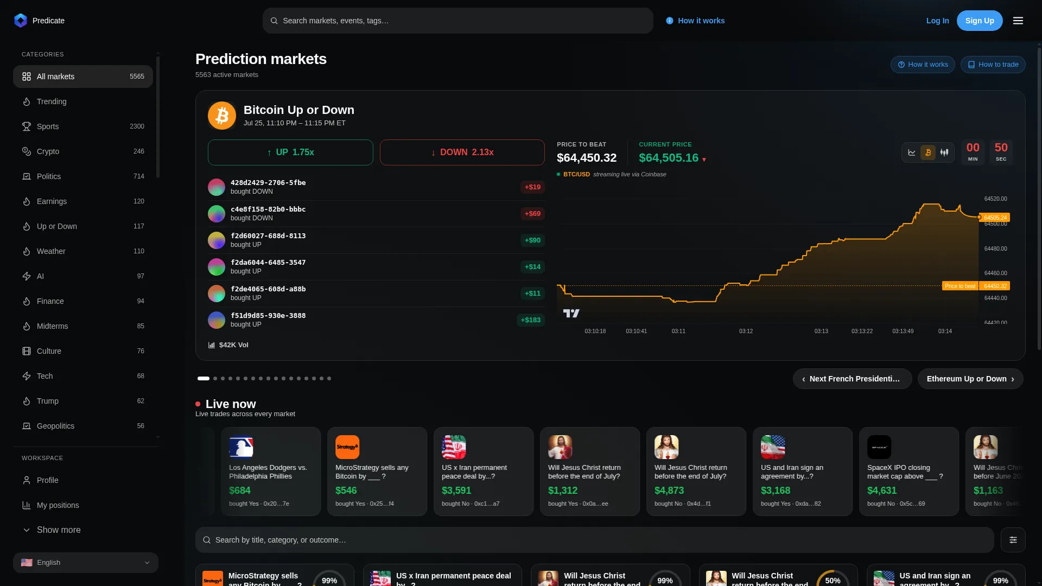Screen dimensions: 1042x586
Task: Click the How it works link next to the header search
Action: [x=695, y=21]
